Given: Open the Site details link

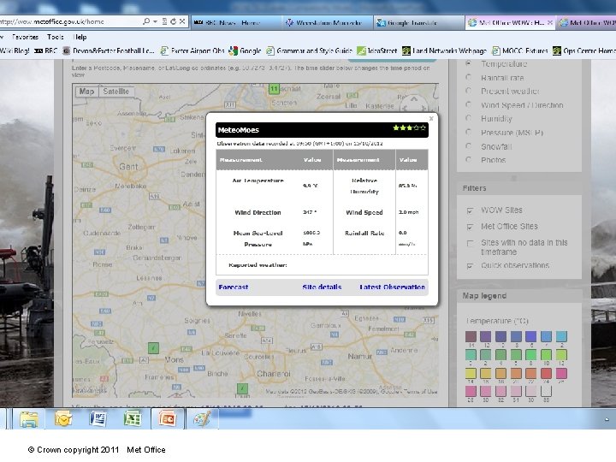Looking at the screenshot, I should coord(322,287).
